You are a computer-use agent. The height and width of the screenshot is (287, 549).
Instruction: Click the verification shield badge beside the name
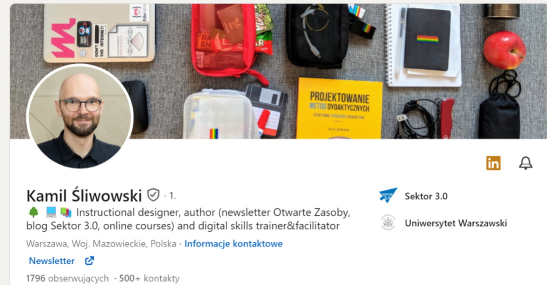153,195
